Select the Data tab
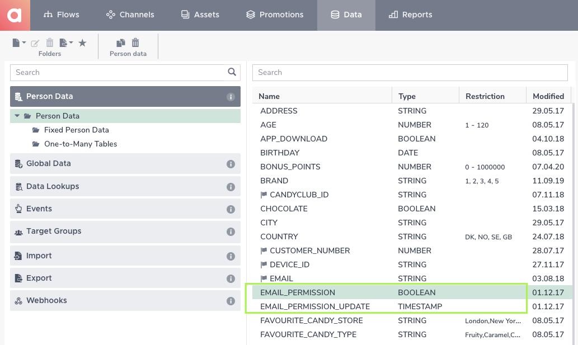578x345 pixels. (x=346, y=15)
